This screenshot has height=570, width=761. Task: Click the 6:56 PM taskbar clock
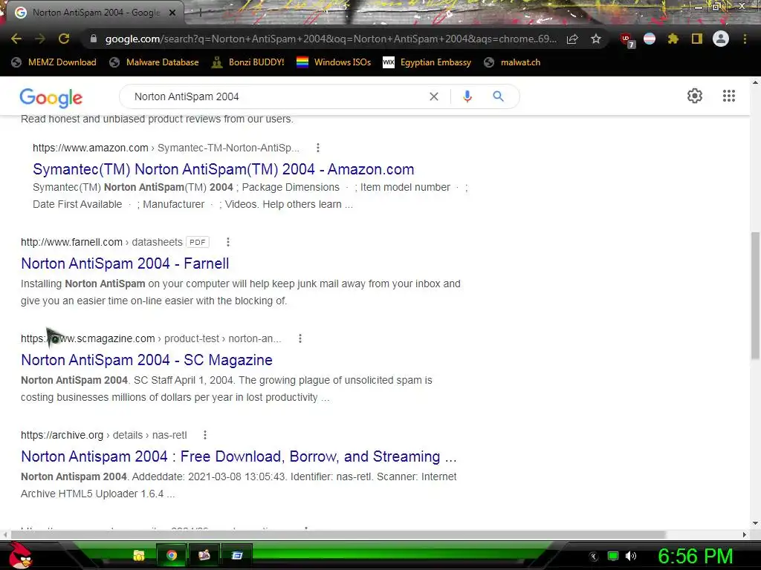click(x=695, y=556)
